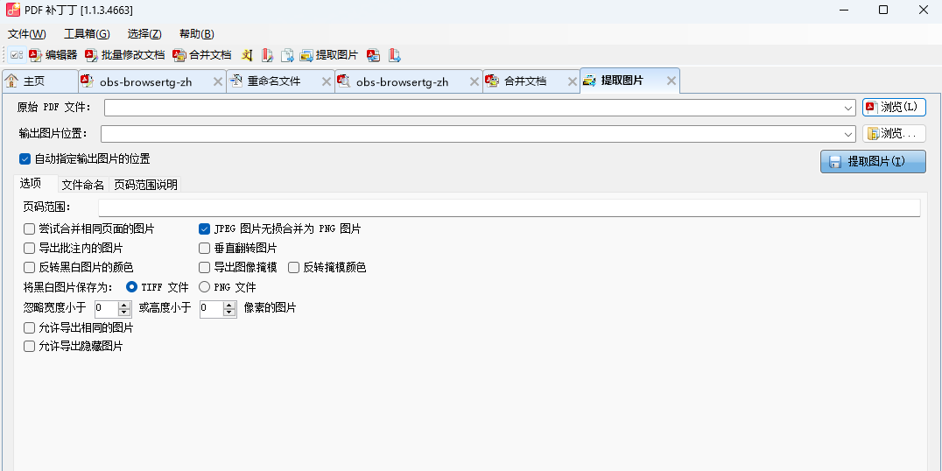The width and height of the screenshot is (942, 471).
Task: Open 合并文档 from the toolbar
Action: pyautogui.click(x=201, y=55)
